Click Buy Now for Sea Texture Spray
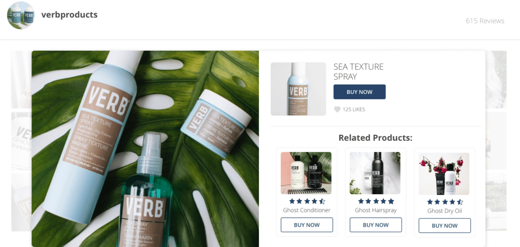 click(x=360, y=91)
